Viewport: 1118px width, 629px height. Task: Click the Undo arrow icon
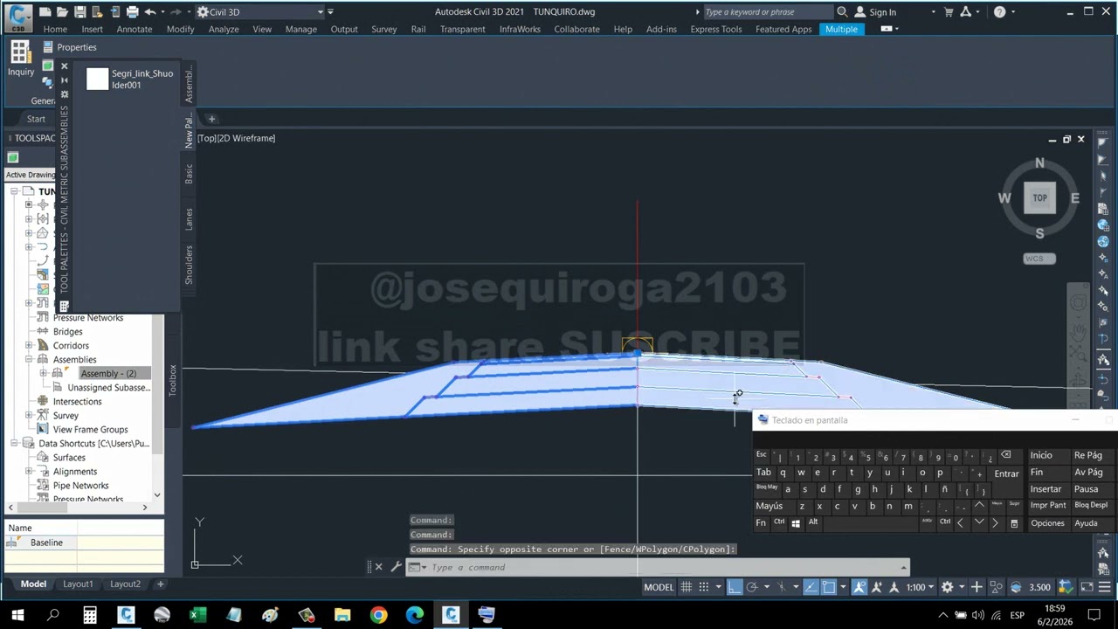pos(149,12)
